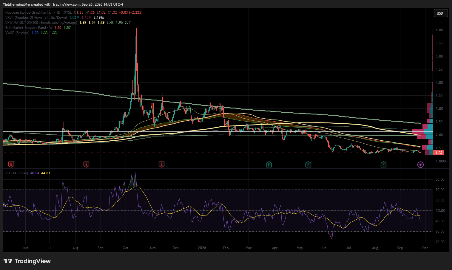Select the VRVP indicator legend

36,18
